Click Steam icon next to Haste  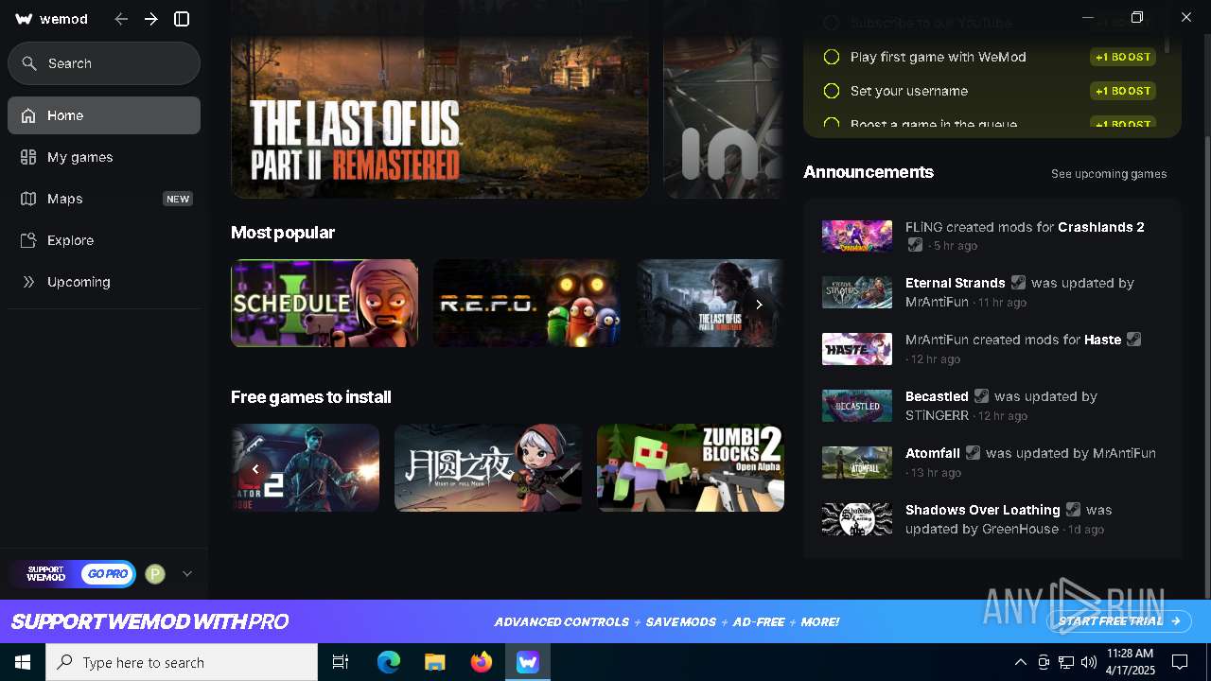[x=1133, y=340]
